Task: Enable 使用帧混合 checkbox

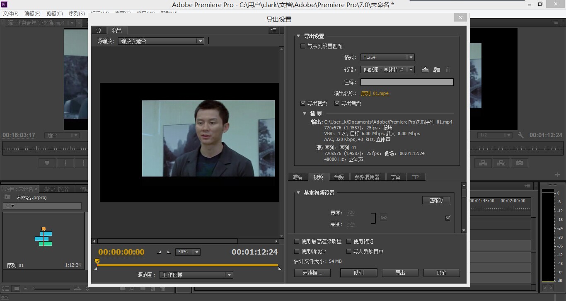Action: tap(297, 251)
